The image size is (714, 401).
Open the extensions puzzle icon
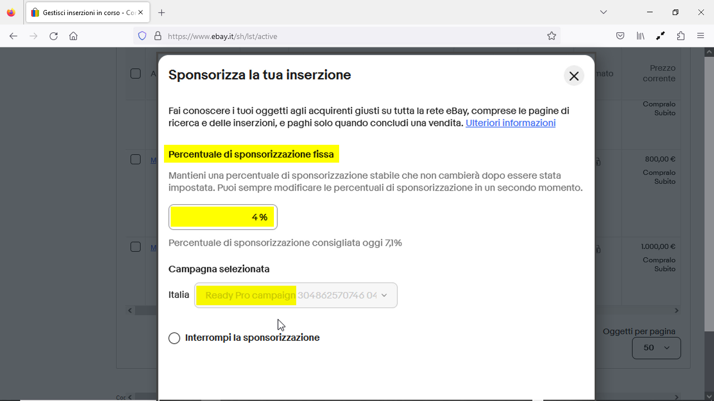point(681,36)
